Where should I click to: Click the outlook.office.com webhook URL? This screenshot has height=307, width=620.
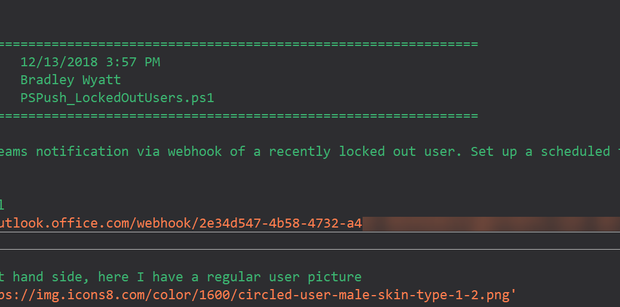(x=310, y=223)
